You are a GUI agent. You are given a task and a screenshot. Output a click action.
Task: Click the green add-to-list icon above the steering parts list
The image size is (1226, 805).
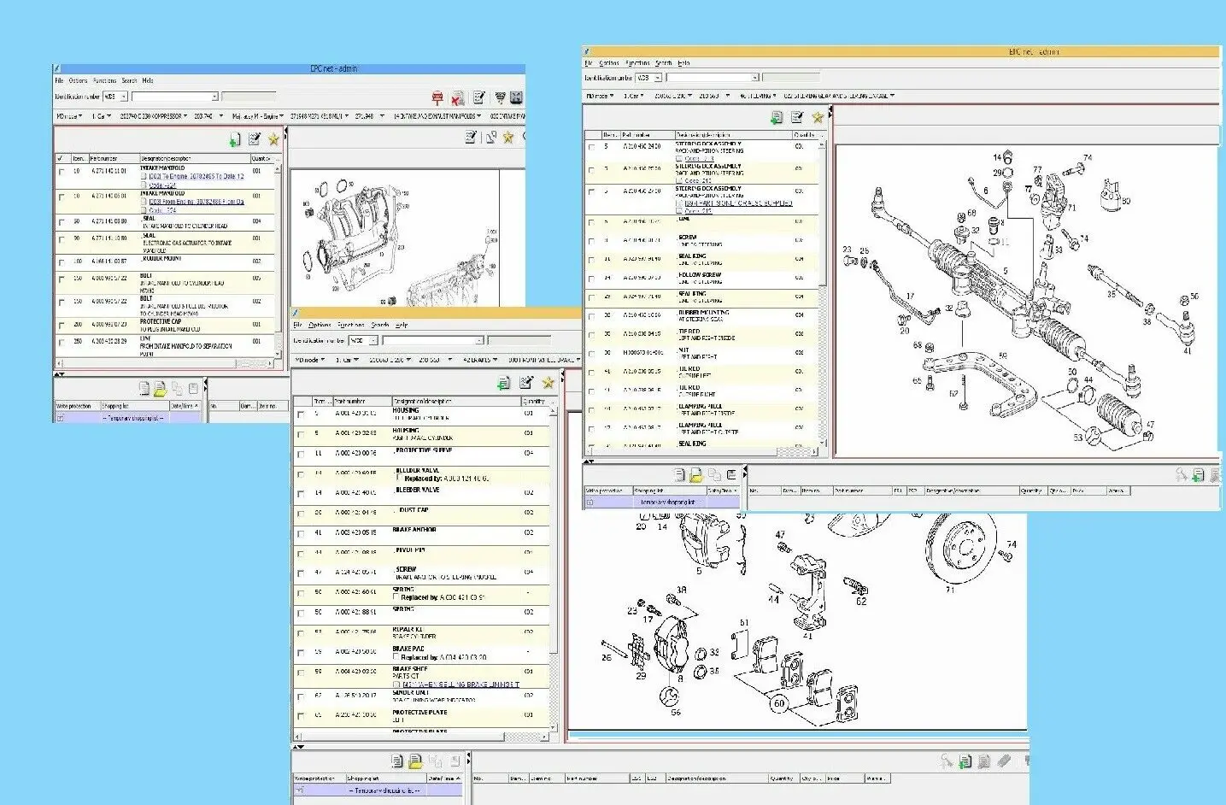(x=776, y=117)
